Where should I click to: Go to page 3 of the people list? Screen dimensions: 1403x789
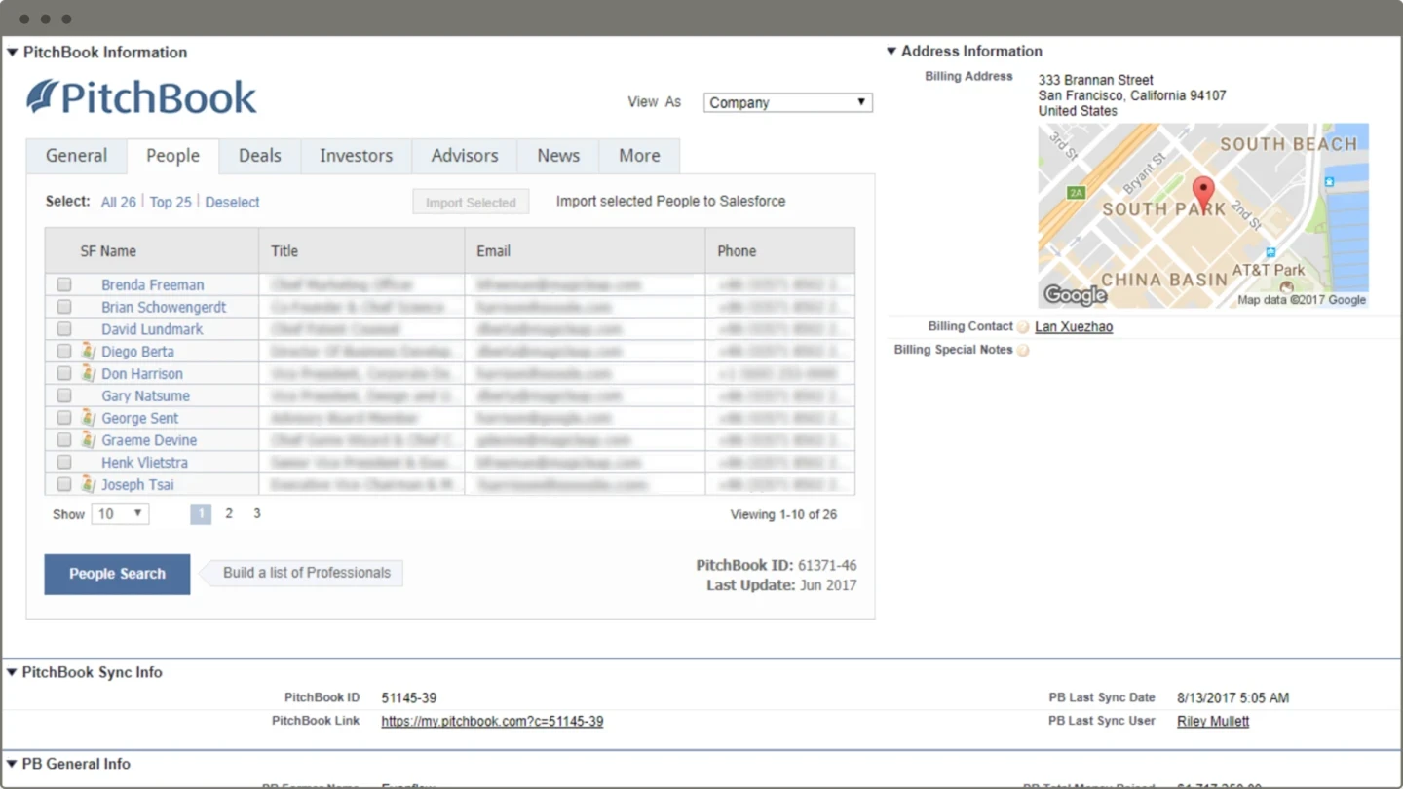[257, 513]
